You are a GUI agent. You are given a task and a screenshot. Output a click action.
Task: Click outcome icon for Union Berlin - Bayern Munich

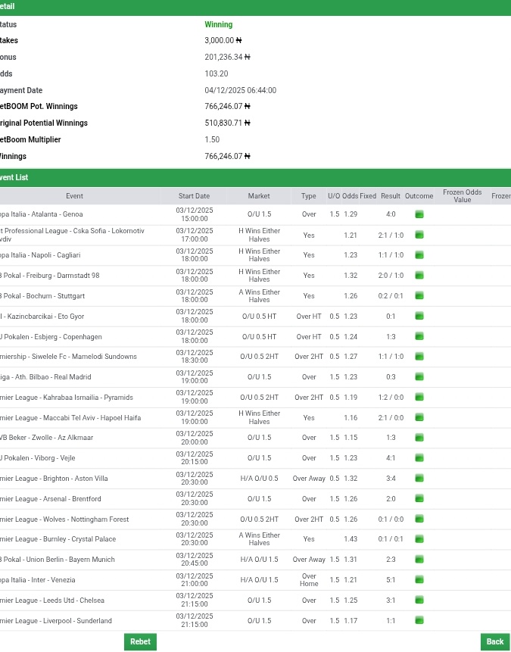[419, 560]
